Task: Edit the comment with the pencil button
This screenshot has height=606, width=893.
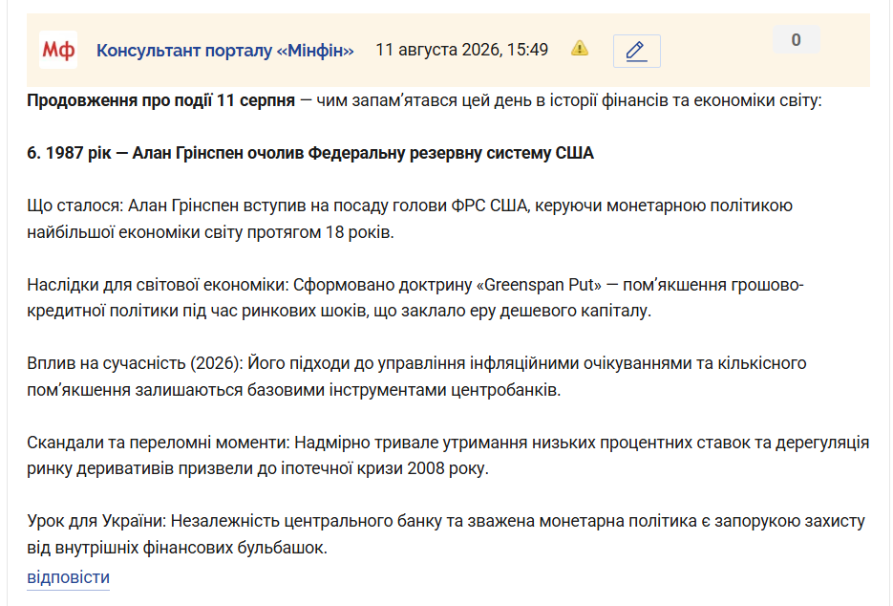Action: (637, 51)
